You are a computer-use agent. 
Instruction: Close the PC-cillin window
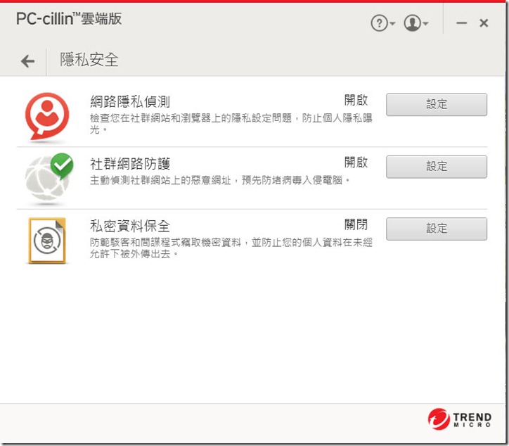click(x=484, y=23)
